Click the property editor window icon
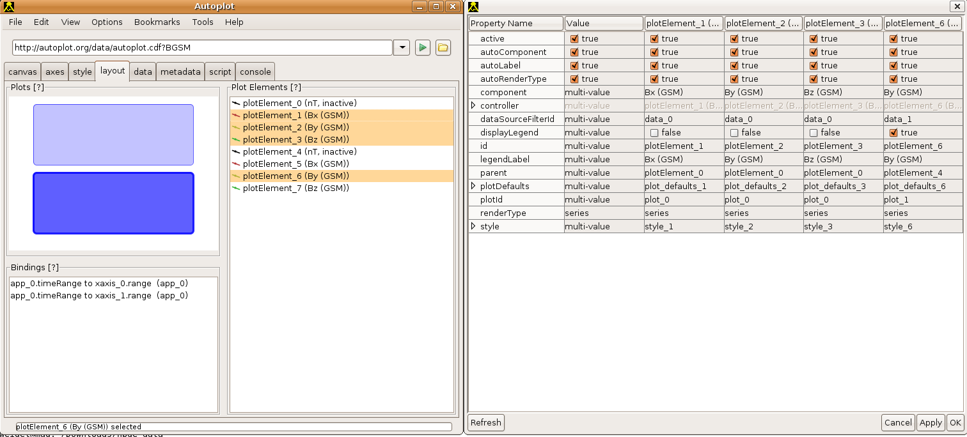 pyautogui.click(x=473, y=6)
